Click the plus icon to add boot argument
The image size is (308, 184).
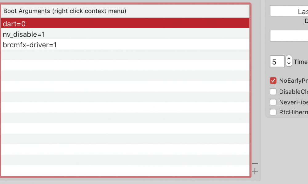(x=255, y=171)
